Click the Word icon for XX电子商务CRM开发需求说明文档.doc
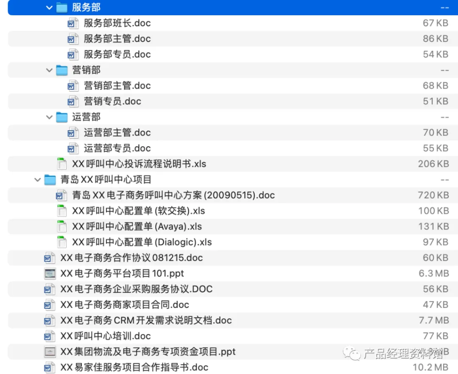The image size is (458, 374). tap(50, 320)
